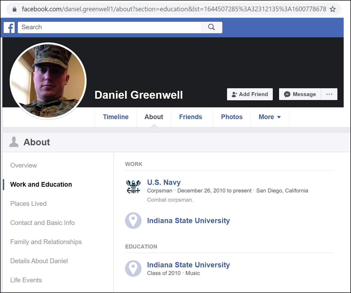The width and height of the screenshot is (351, 293).
Task: Click the lock icon in address bar
Action: point(15,9)
